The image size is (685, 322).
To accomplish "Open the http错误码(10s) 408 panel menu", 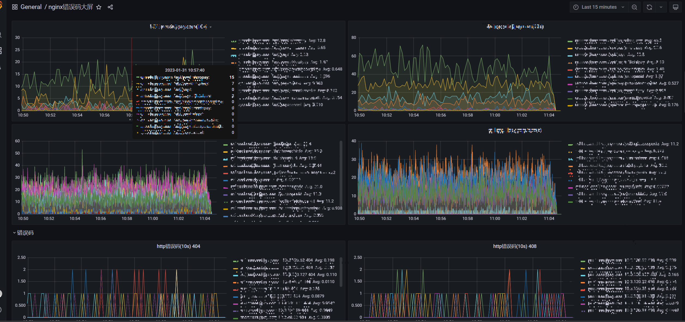I will pyautogui.click(x=515, y=246).
